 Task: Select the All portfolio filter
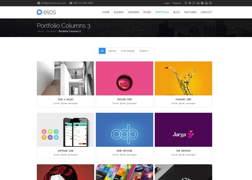click(x=102, y=51)
